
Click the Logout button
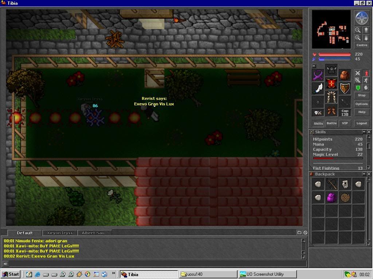(362, 123)
